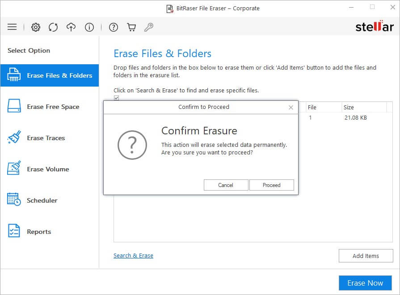This screenshot has height=295, width=400.
Task: Open the hamburger menu
Action: click(12, 27)
